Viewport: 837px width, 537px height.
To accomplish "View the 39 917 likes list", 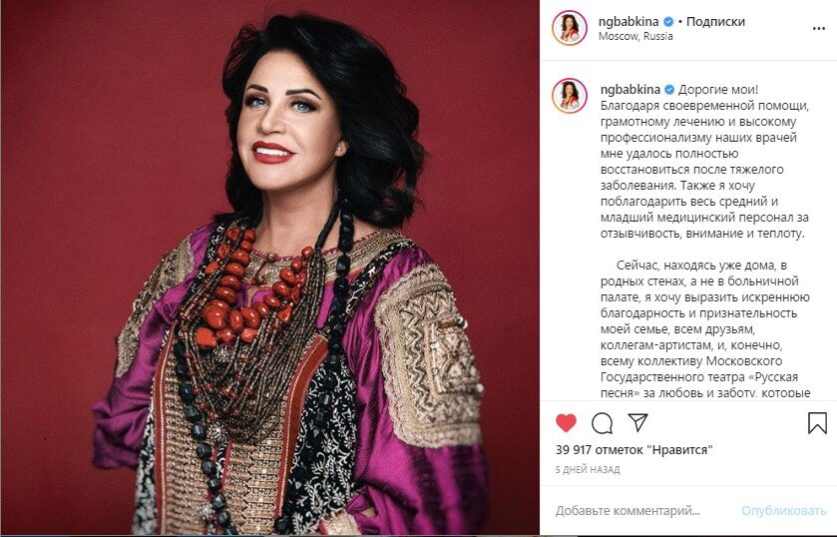I will tap(634, 450).
